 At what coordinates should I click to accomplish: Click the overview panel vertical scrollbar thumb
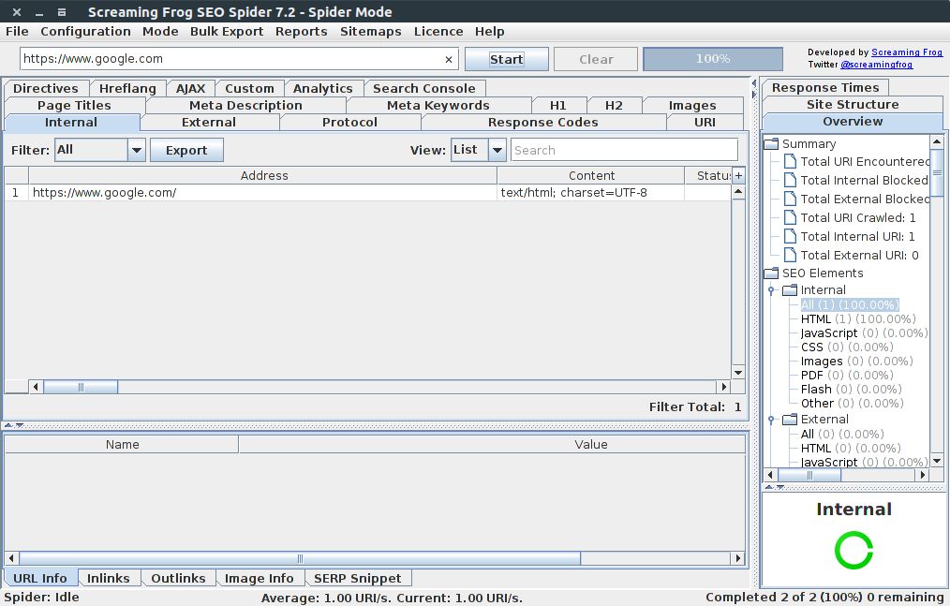(937, 172)
